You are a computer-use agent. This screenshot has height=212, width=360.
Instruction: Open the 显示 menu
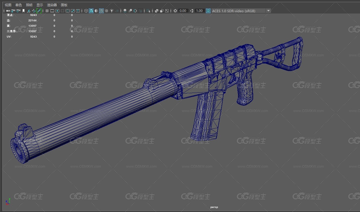pyautogui.click(x=40, y=5)
